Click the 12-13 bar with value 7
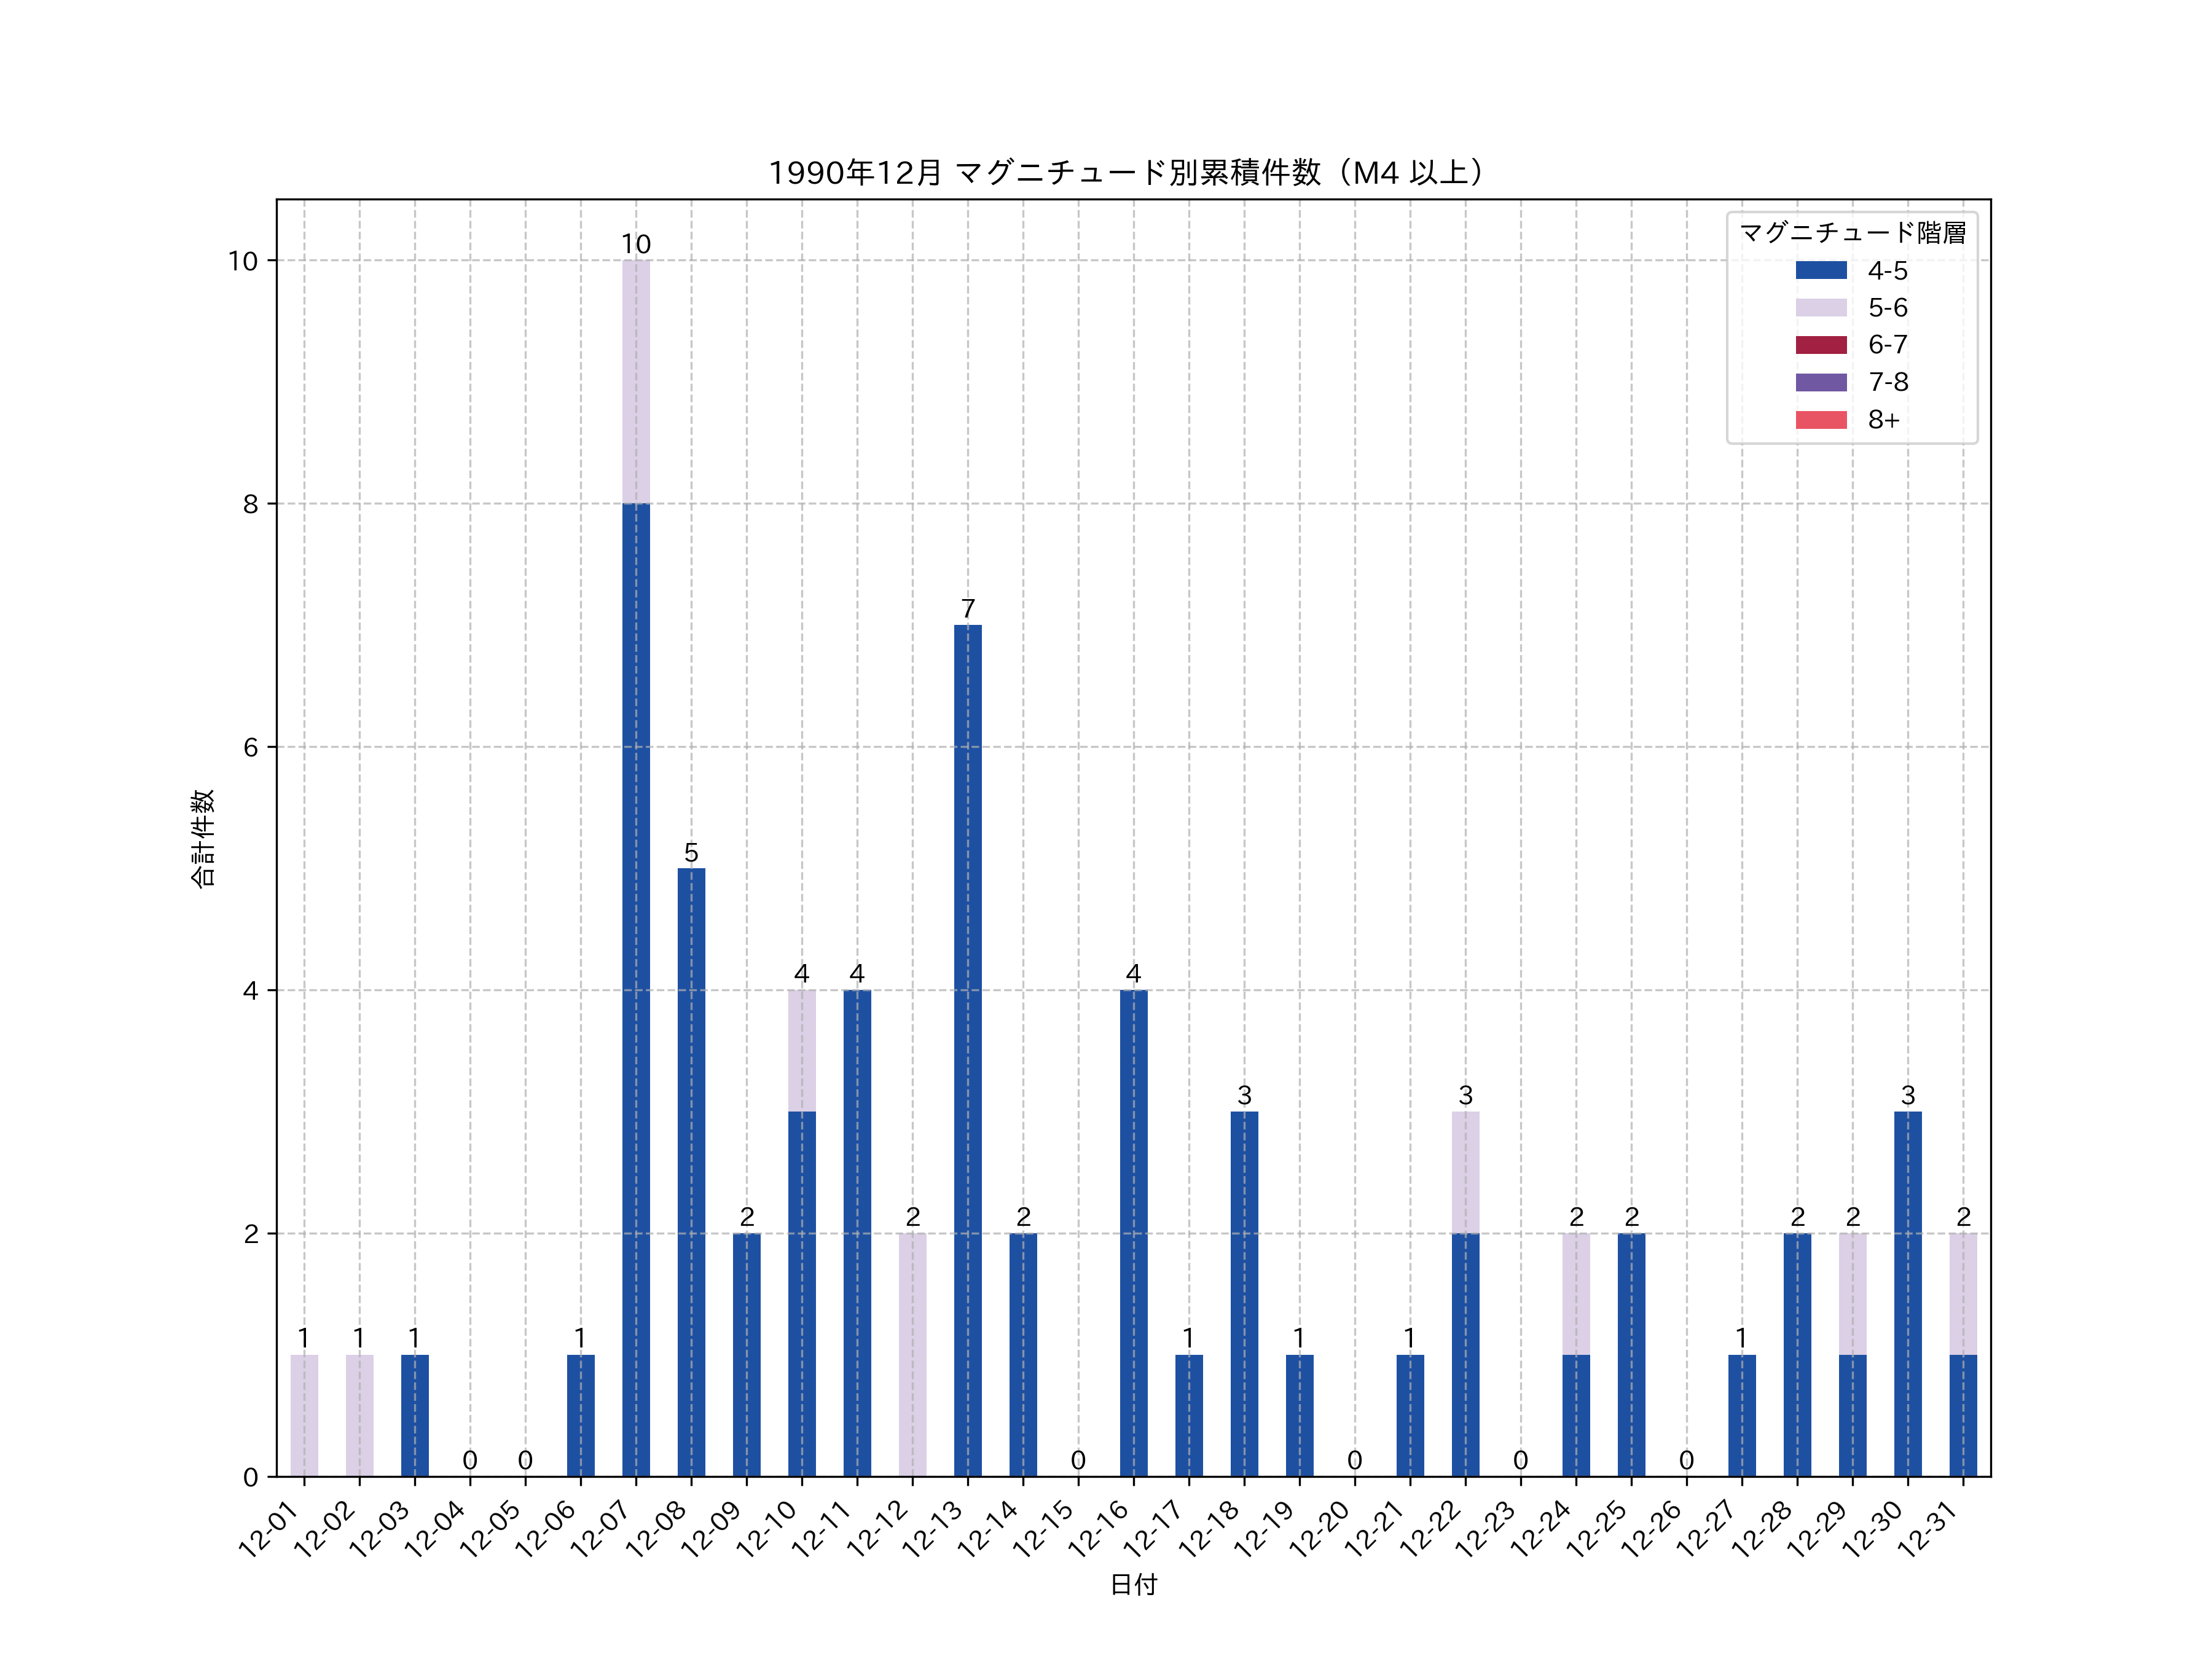The image size is (2212, 1659). pyautogui.click(x=967, y=1050)
